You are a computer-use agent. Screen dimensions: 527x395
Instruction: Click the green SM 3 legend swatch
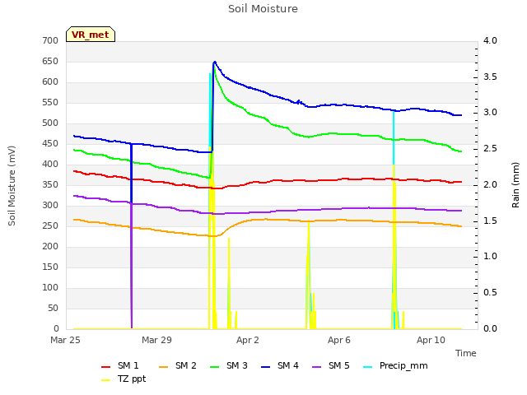point(214,367)
